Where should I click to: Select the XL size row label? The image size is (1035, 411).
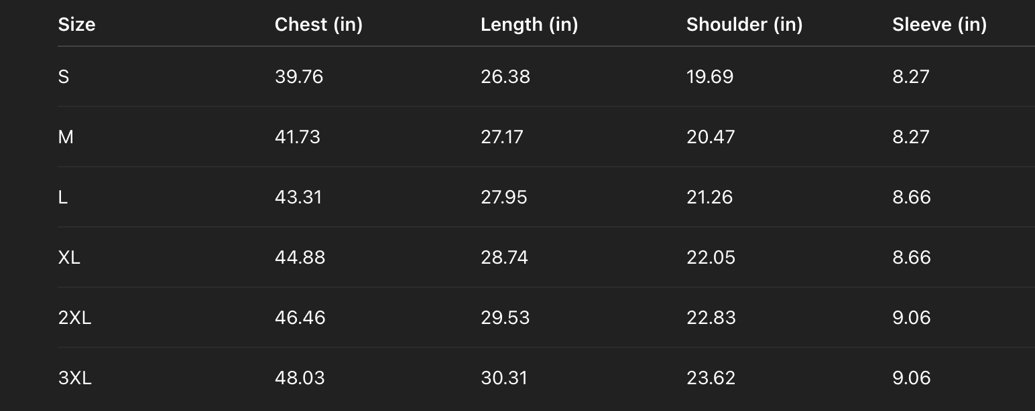(x=69, y=258)
